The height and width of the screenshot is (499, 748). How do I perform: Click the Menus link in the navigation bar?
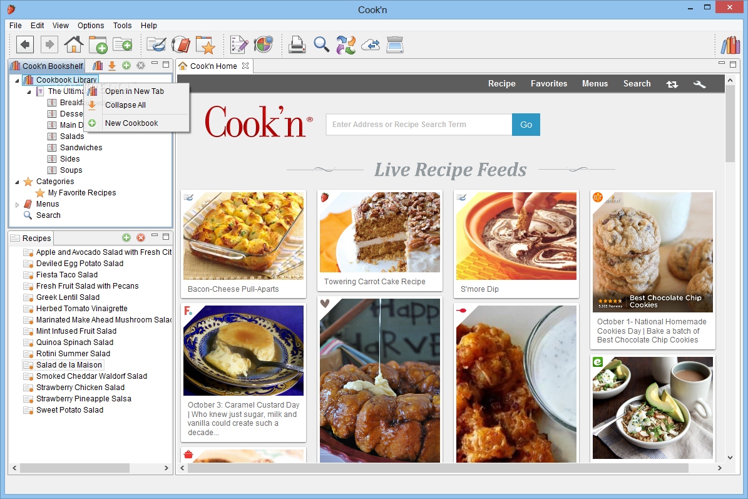coord(595,83)
